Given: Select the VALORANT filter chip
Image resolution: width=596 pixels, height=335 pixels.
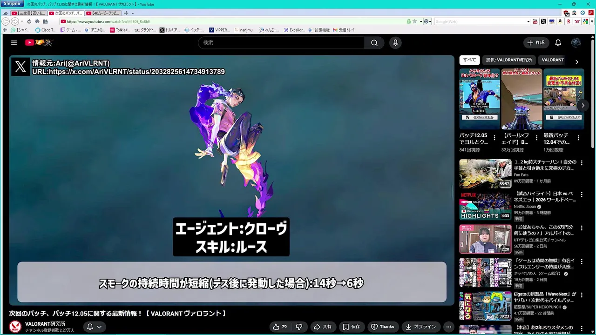Looking at the screenshot, I should tap(553, 60).
